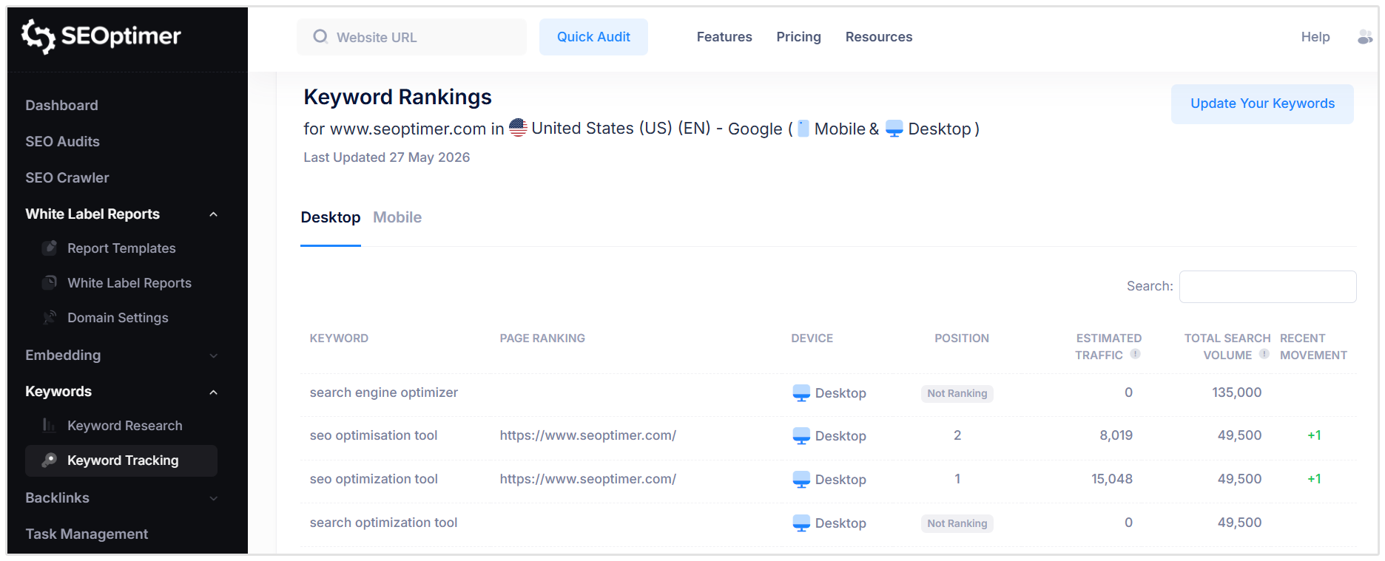
Task: Click estimated traffic value '15,048'
Action: tap(1112, 479)
